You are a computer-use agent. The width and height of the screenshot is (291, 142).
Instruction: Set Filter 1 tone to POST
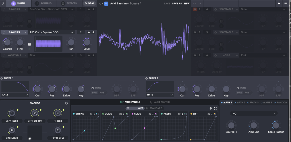coord(103,93)
